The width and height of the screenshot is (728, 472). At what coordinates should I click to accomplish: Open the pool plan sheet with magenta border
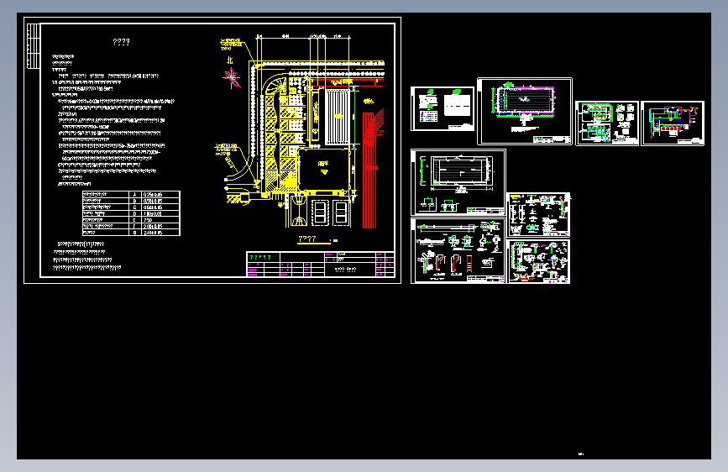(525, 112)
